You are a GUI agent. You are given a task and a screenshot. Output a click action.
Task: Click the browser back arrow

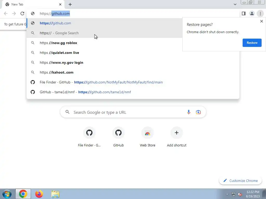click(x=6, y=13)
